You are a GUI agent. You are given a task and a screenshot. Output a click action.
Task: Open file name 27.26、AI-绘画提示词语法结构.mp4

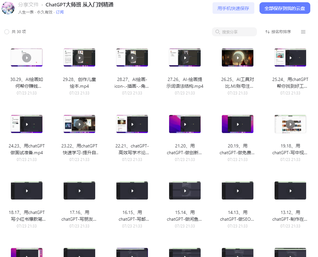[185, 83]
